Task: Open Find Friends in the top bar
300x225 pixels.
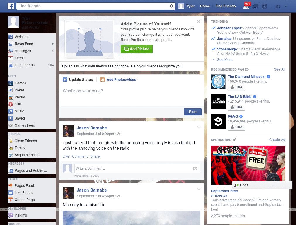Action: 225,6
